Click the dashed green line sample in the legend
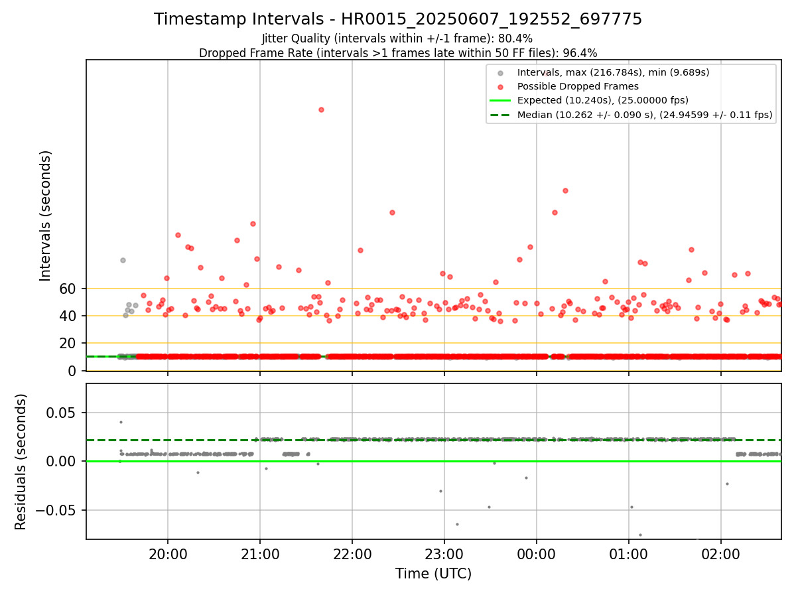This screenshot has width=796, height=597. click(500, 115)
